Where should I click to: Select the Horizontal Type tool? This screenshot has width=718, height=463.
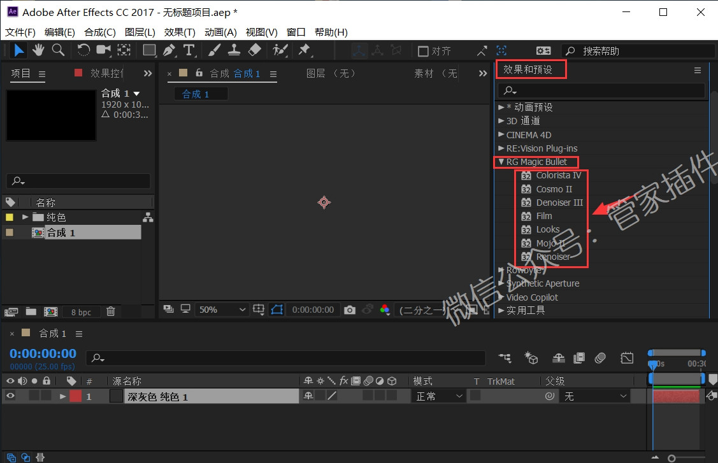coord(189,50)
